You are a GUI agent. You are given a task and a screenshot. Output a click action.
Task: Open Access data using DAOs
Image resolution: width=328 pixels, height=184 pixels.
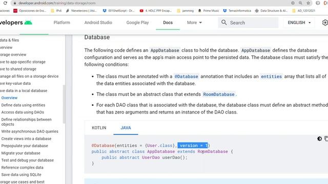[23, 112]
